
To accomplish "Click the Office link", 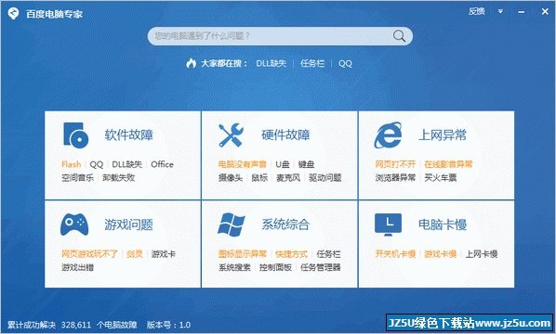I will [162, 164].
